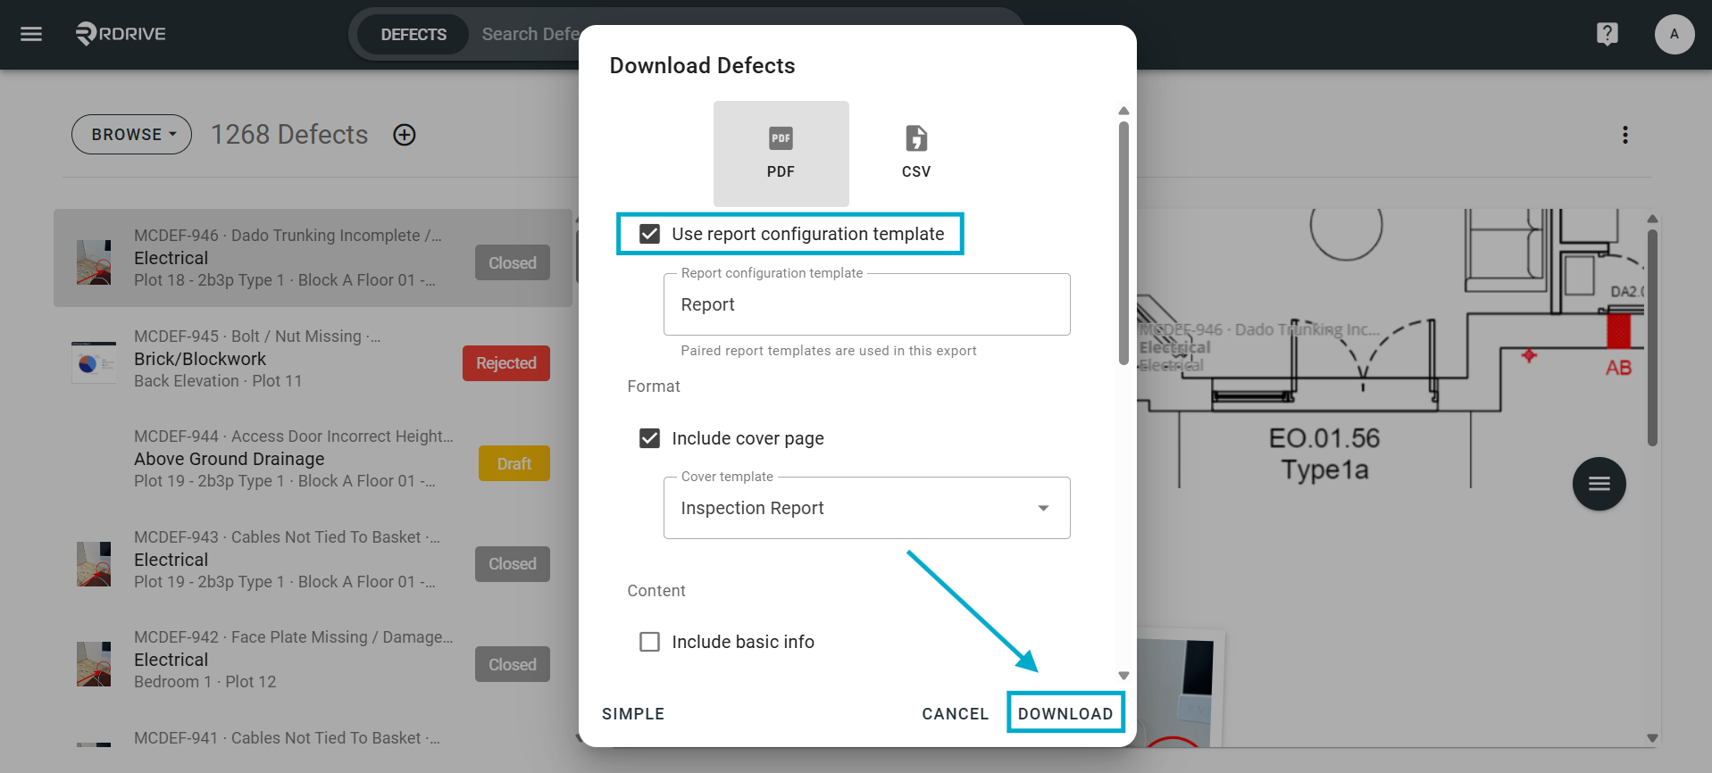The width and height of the screenshot is (1712, 773).
Task: Click the Report configuration template field
Action: [866, 304]
